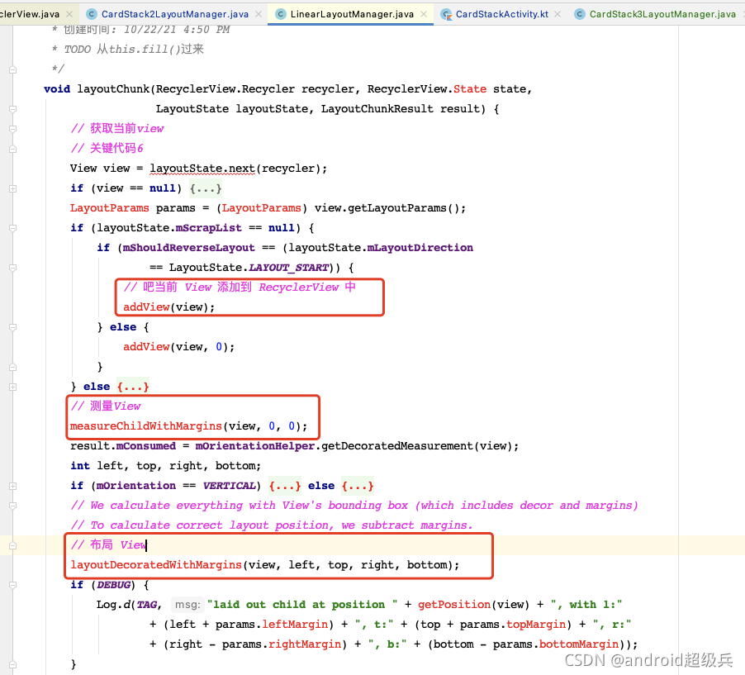Click the mLayoutDirection field reference

click(x=420, y=248)
